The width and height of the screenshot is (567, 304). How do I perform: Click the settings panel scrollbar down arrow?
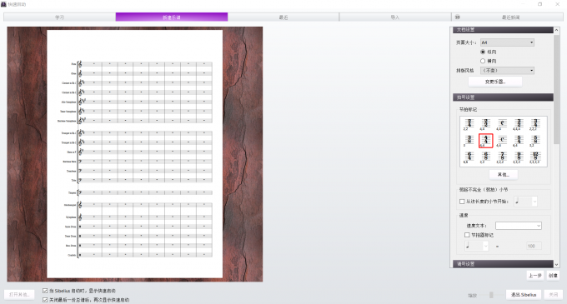[556, 264]
